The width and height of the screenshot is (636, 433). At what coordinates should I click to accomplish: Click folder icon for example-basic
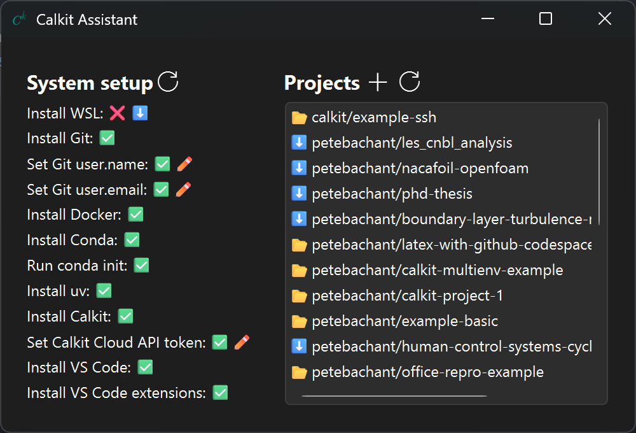299,322
